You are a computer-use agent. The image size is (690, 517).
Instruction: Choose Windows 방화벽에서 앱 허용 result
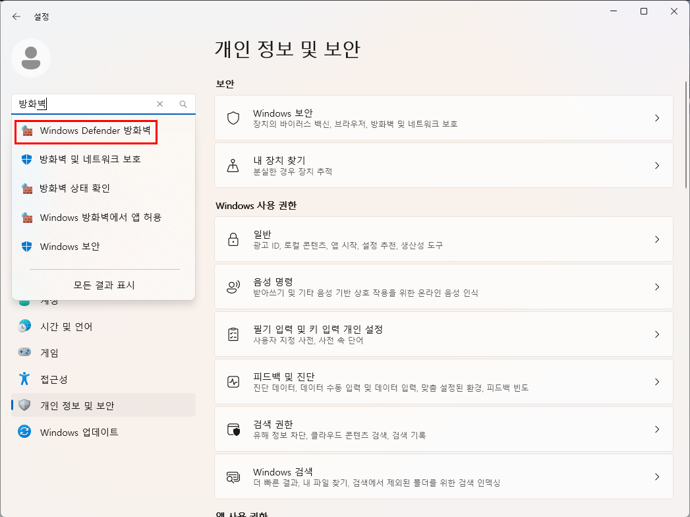point(103,218)
